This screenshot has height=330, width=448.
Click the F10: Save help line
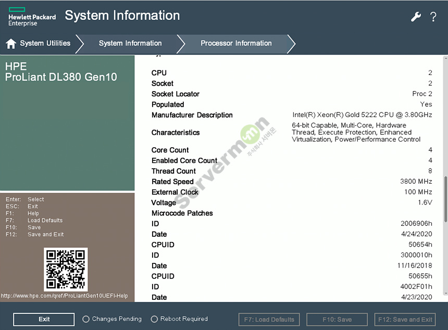pos(23,227)
